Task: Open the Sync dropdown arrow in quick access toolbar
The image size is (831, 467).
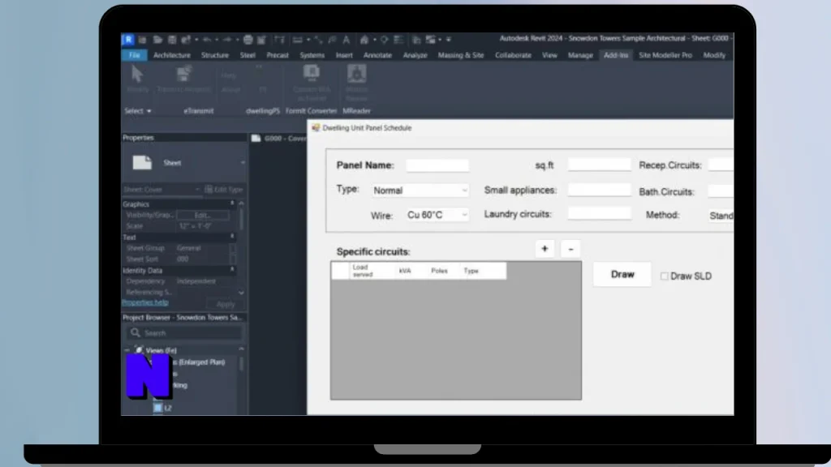Action: (x=196, y=40)
